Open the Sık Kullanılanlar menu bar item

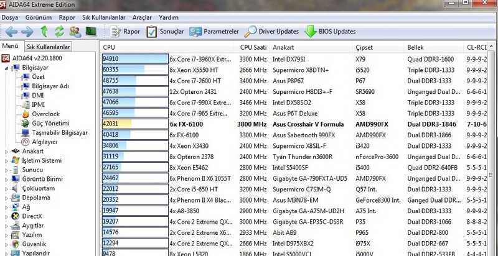[x=104, y=17]
